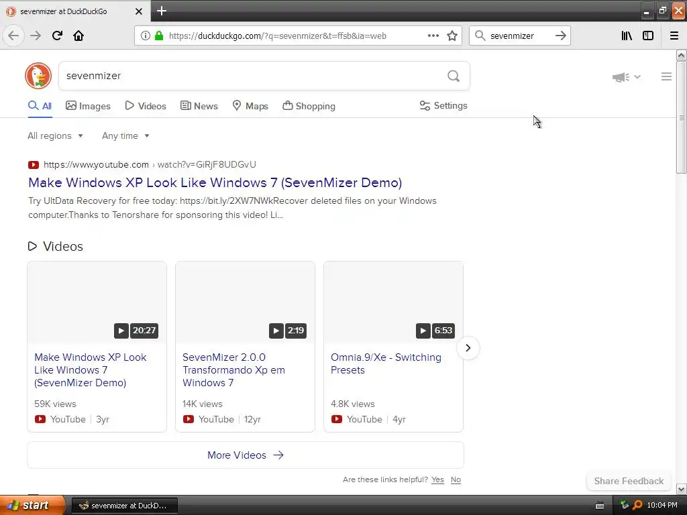Answer No to links helpful question
Viewport: 687px width, 515px height.
[456, 479]
